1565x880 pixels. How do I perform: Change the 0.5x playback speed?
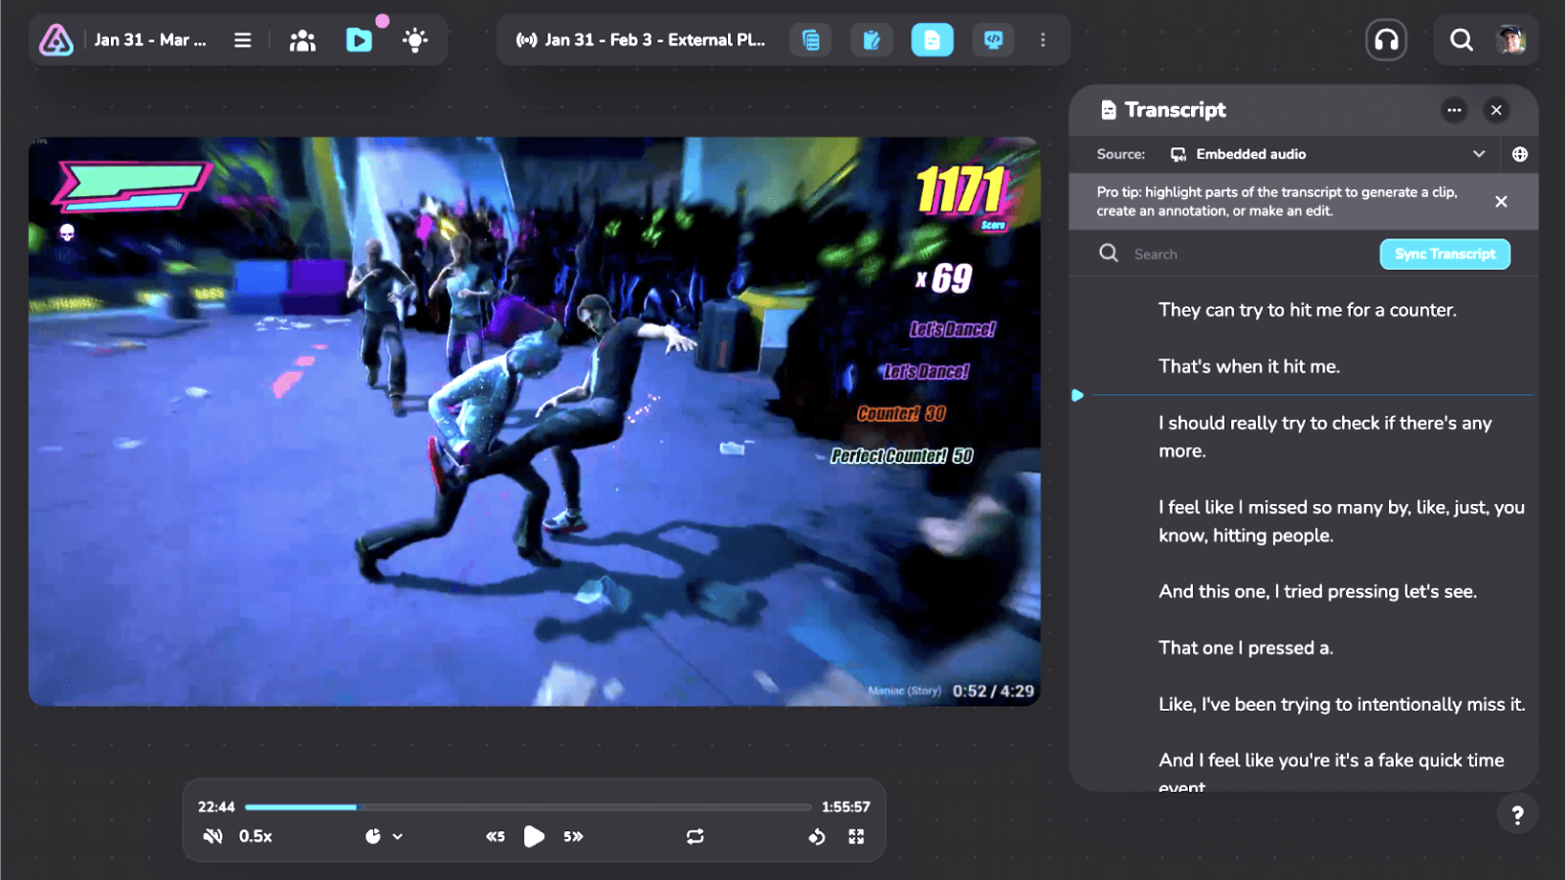pos(255,837)
